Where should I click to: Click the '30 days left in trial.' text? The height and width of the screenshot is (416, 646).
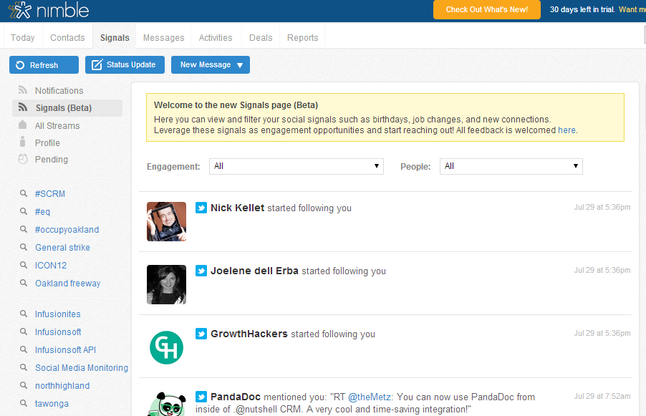point(582,9)
